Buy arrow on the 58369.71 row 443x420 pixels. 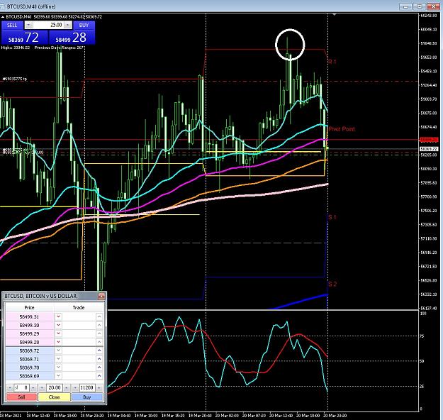[99, 359]
